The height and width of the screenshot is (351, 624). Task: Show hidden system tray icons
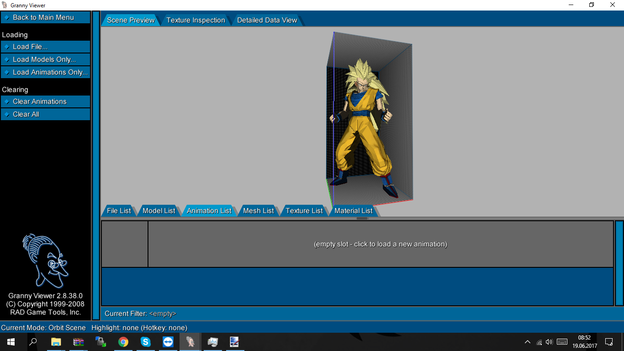[528, 342]
